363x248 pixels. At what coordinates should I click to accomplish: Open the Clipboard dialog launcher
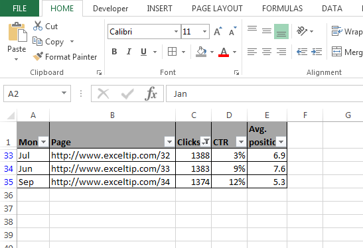pyautogui.click(x=99, y=73)
